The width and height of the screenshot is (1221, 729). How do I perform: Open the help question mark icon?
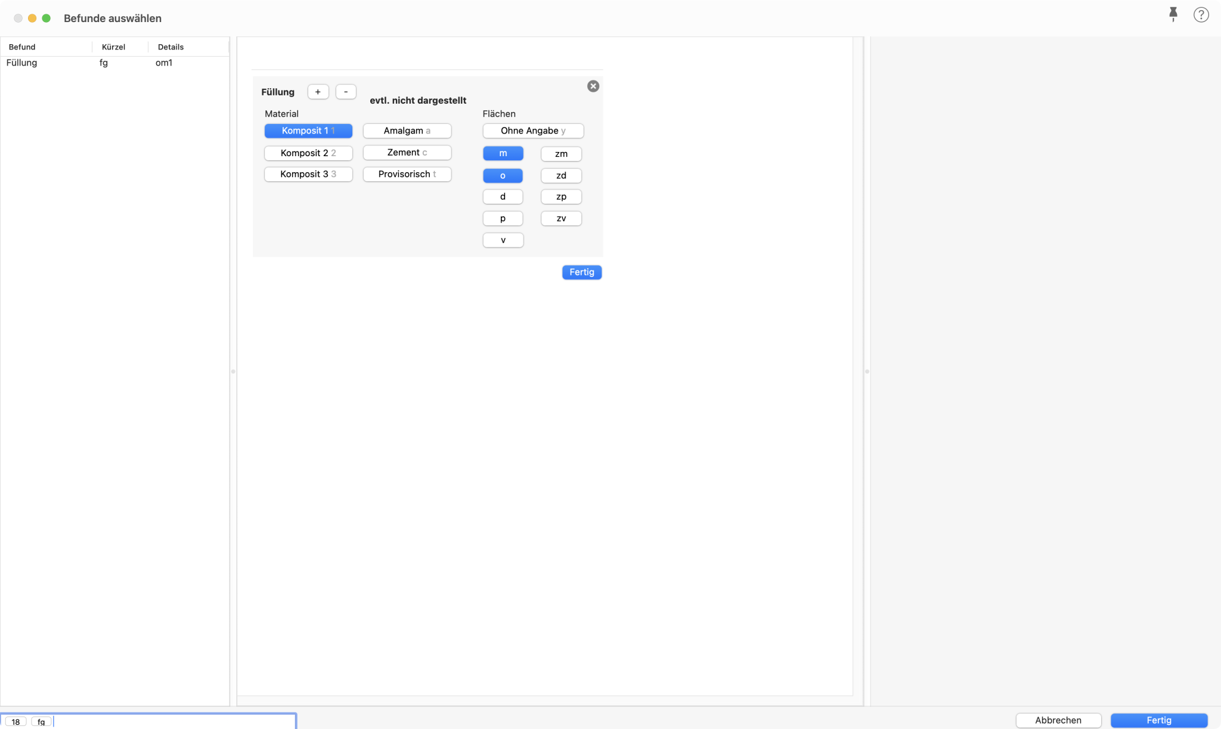pos(1201,15)
